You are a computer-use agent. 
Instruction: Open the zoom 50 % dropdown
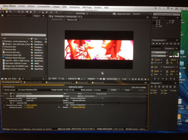click(56, 79)
